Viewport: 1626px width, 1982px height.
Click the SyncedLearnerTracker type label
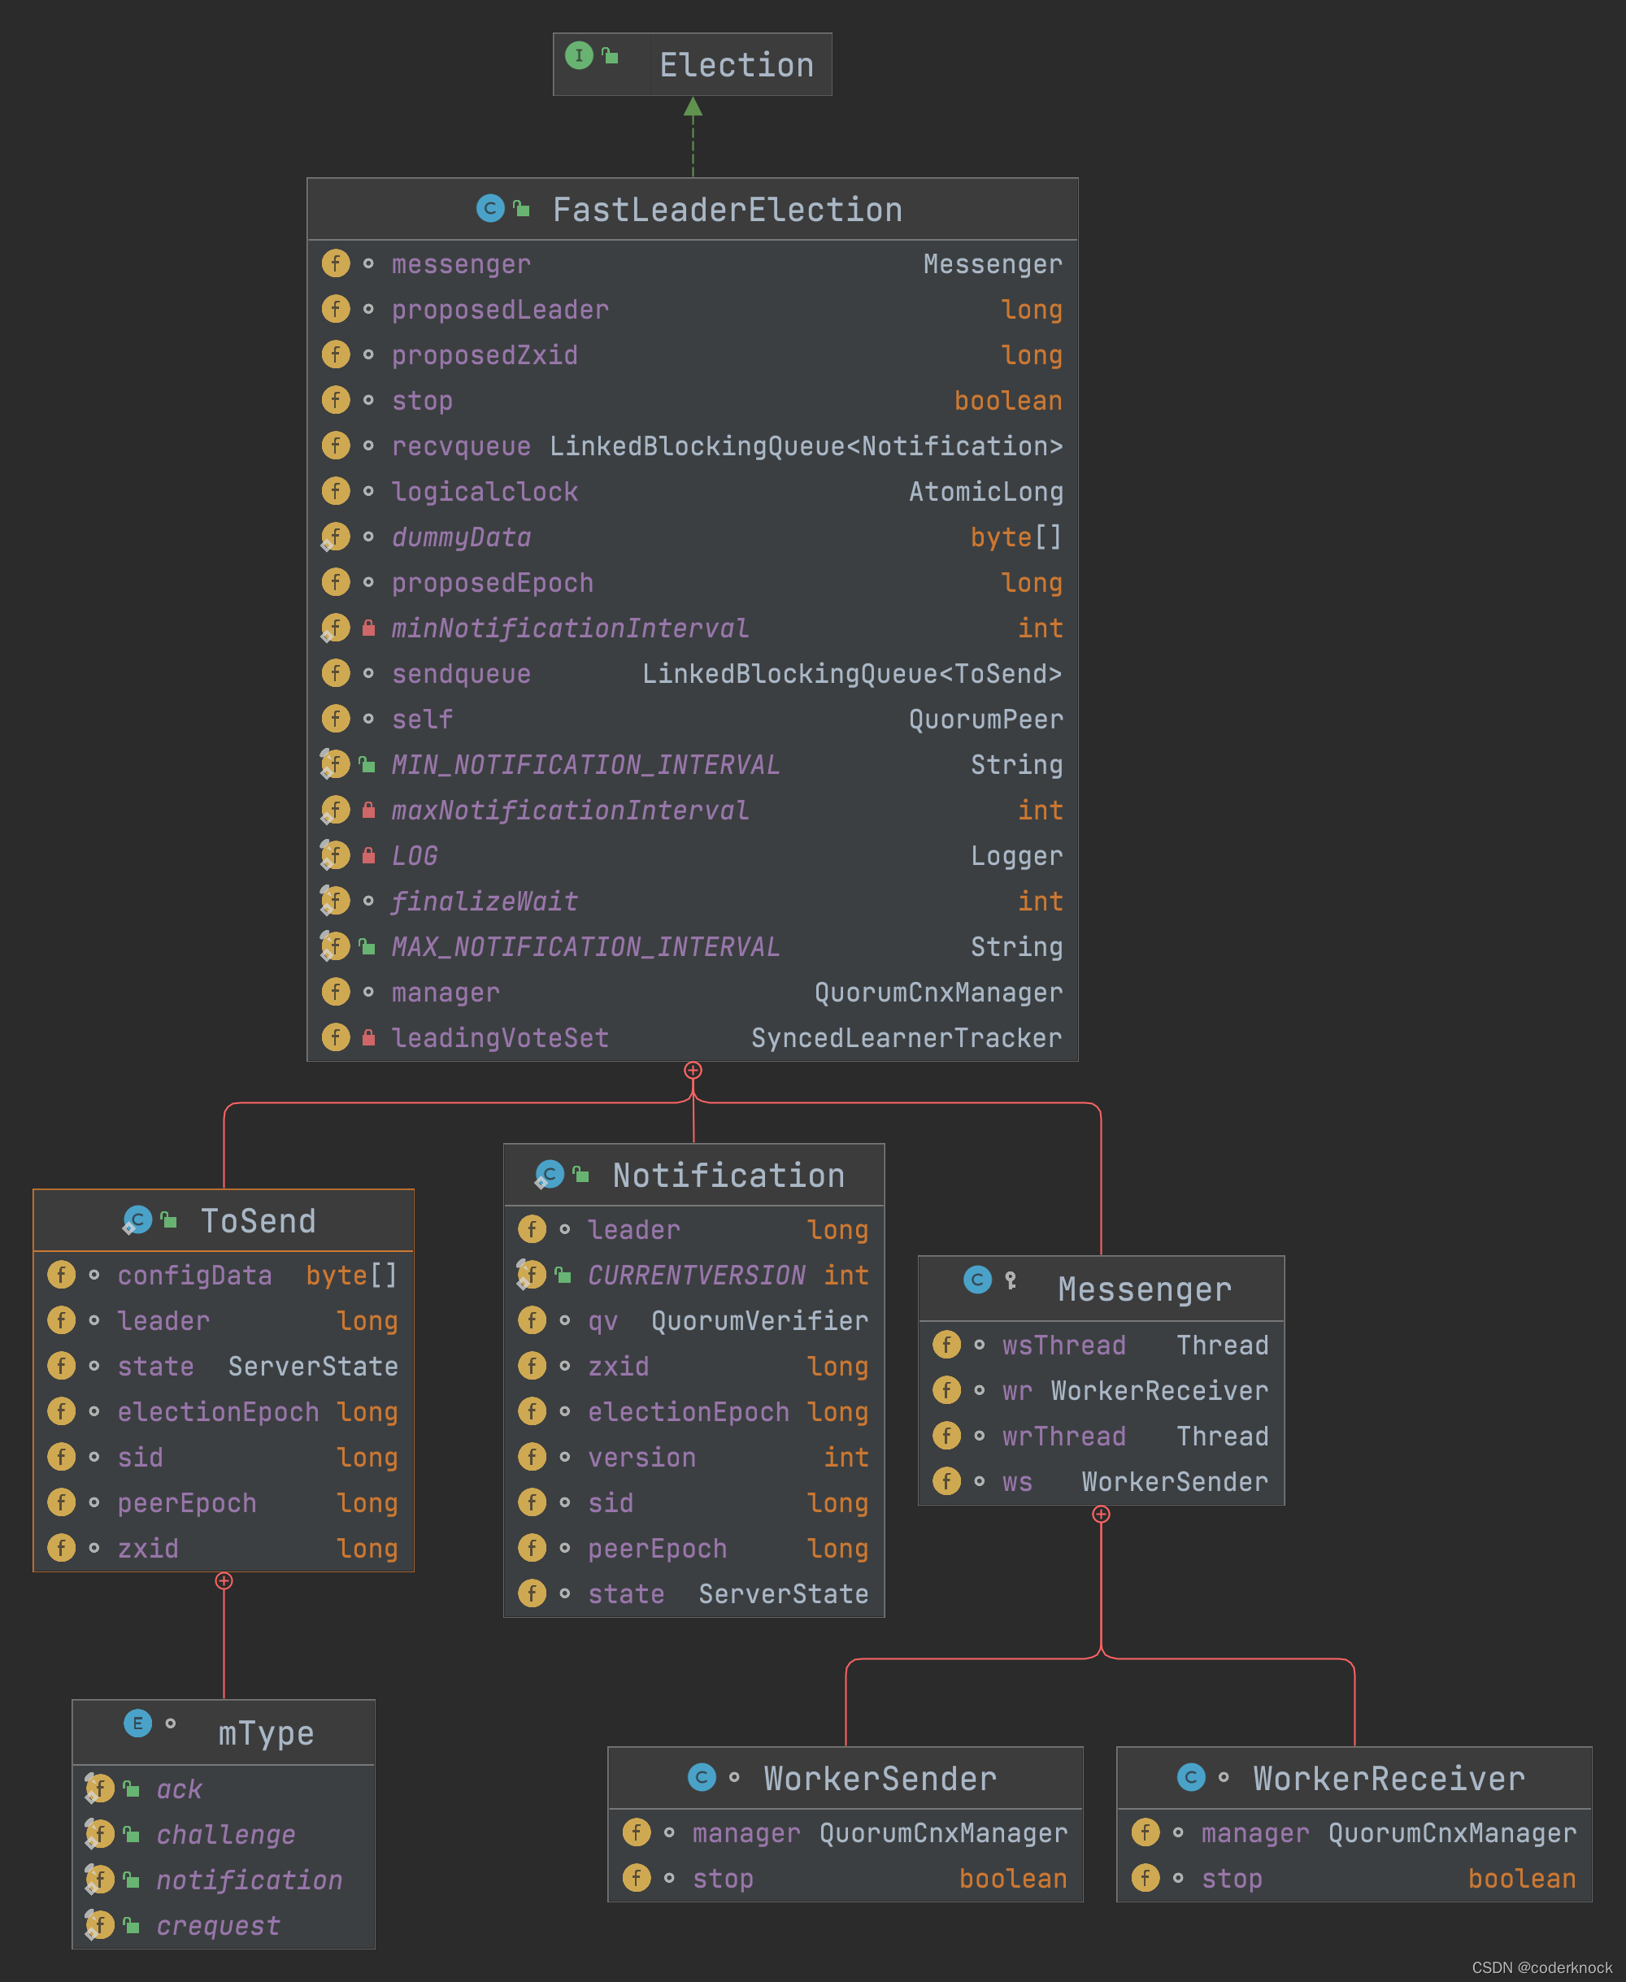tap(906, 1038)
